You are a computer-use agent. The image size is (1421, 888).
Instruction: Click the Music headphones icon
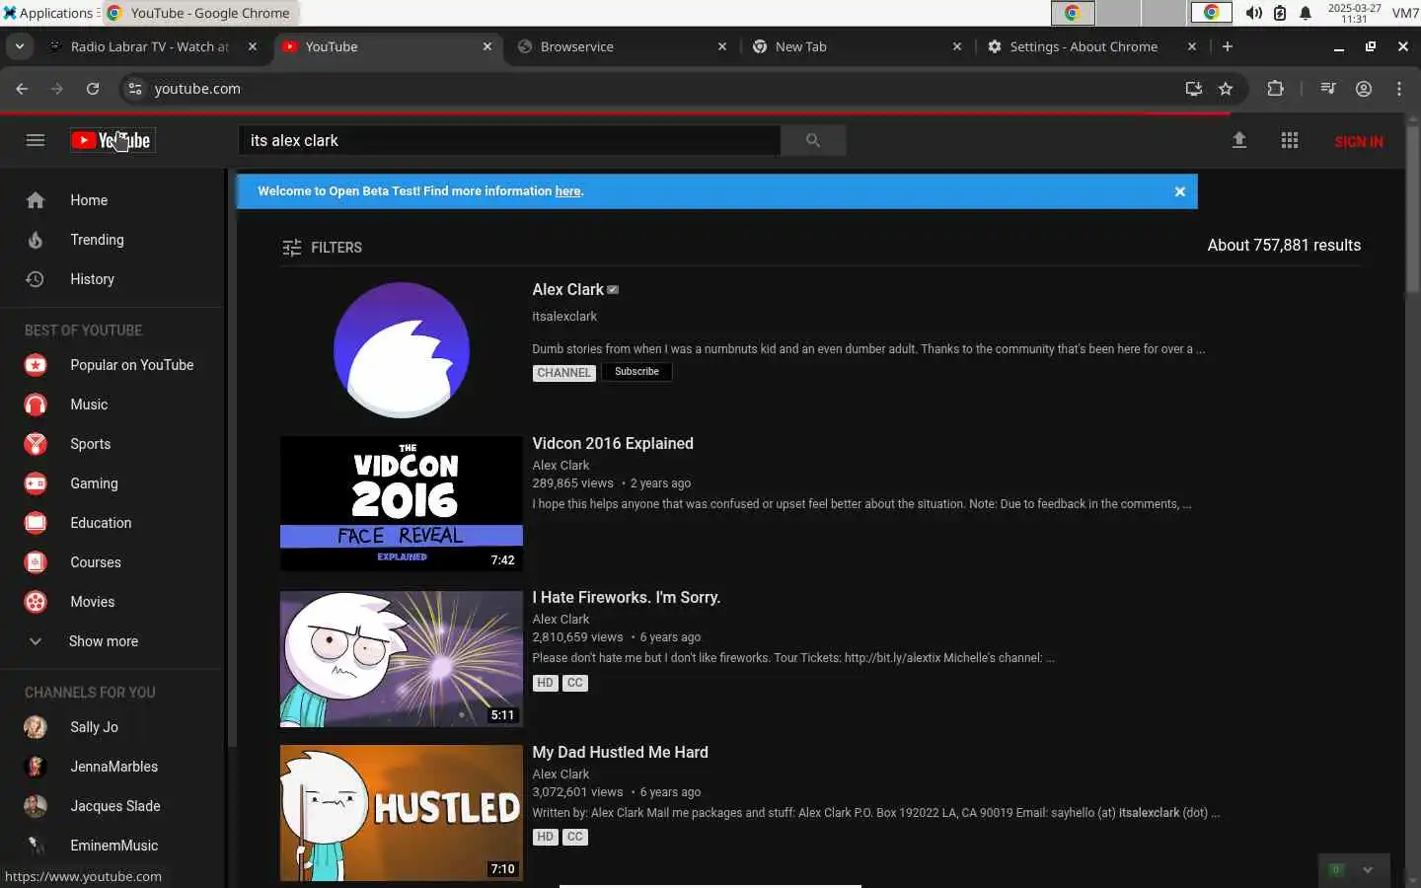36,405
